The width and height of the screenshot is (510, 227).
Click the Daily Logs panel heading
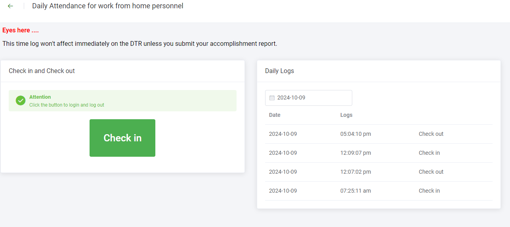click(x=279, y=71)
